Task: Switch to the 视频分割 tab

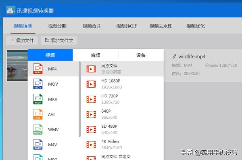Action: (57, 26)
